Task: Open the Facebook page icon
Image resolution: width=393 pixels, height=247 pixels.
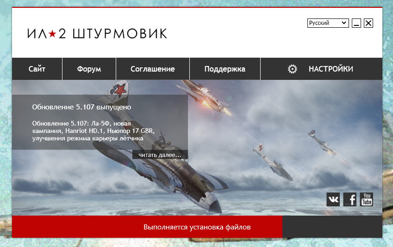Action: coord(349,199)
